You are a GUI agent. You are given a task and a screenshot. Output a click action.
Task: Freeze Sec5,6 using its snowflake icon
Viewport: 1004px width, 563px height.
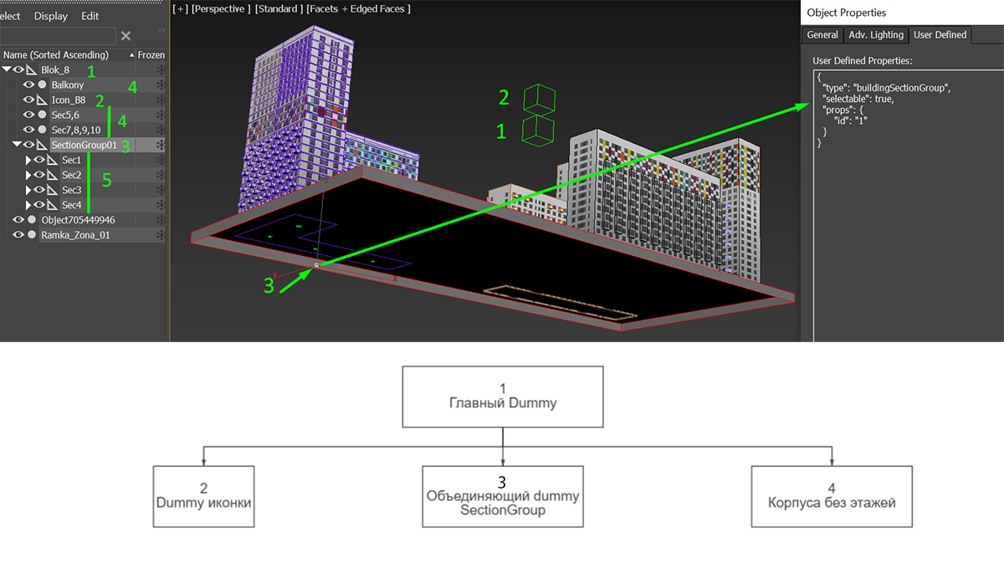(161, 115)
